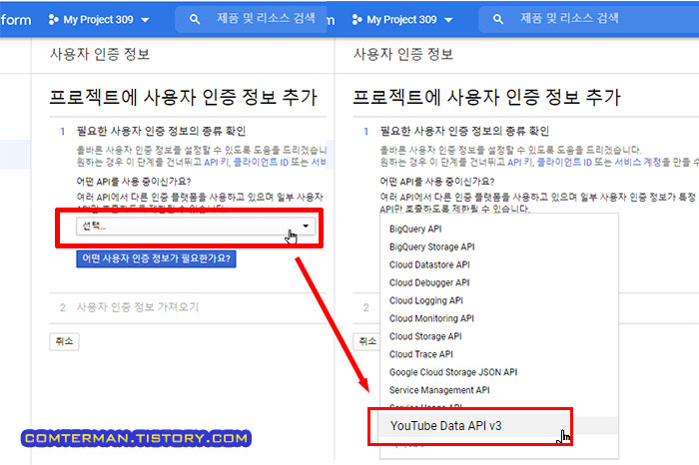Select BigQuery API from the list
This screenshot has height=465, width=699.
(x=499, y=229)
